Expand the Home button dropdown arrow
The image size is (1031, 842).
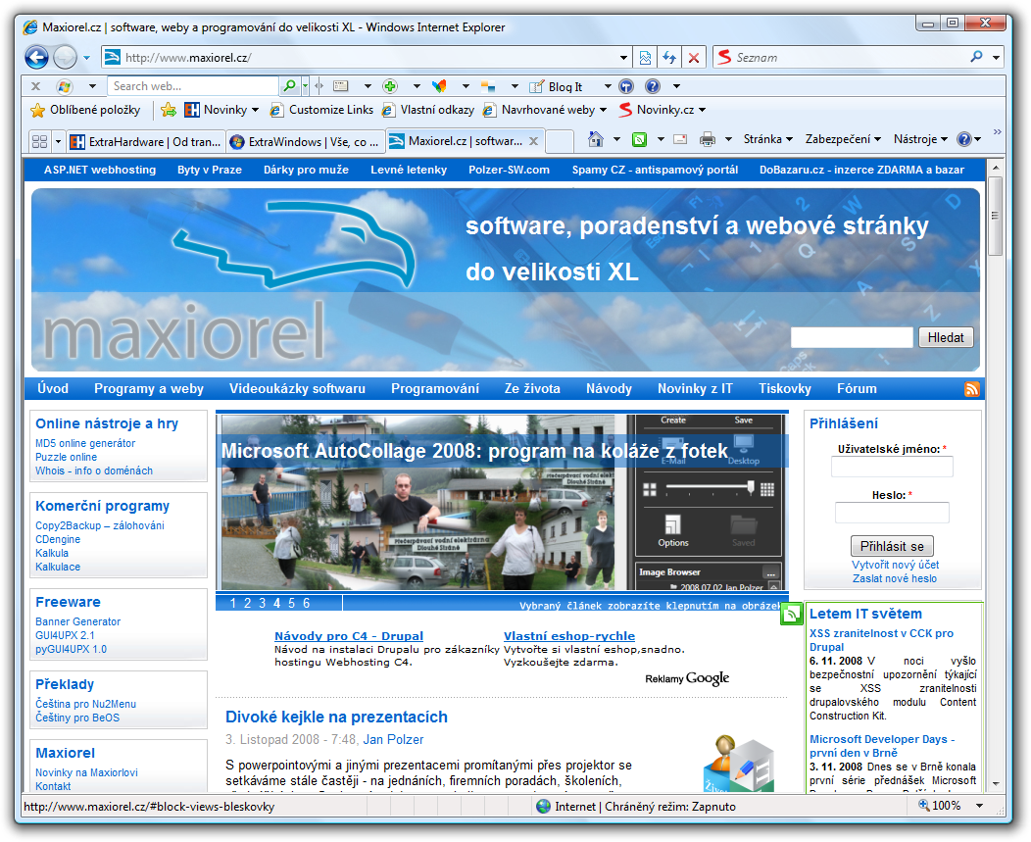616,139
